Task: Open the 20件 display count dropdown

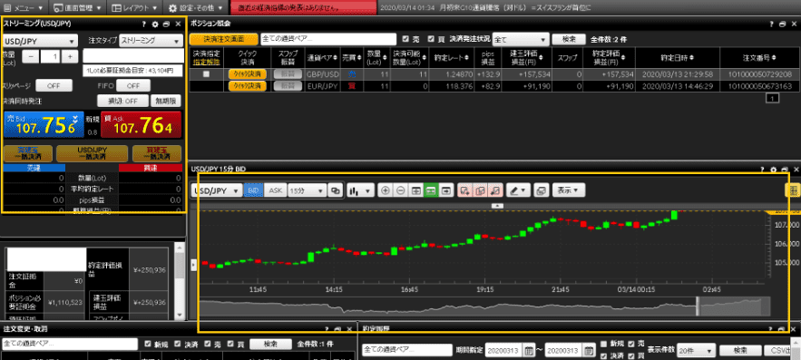Action: point(698,351)
